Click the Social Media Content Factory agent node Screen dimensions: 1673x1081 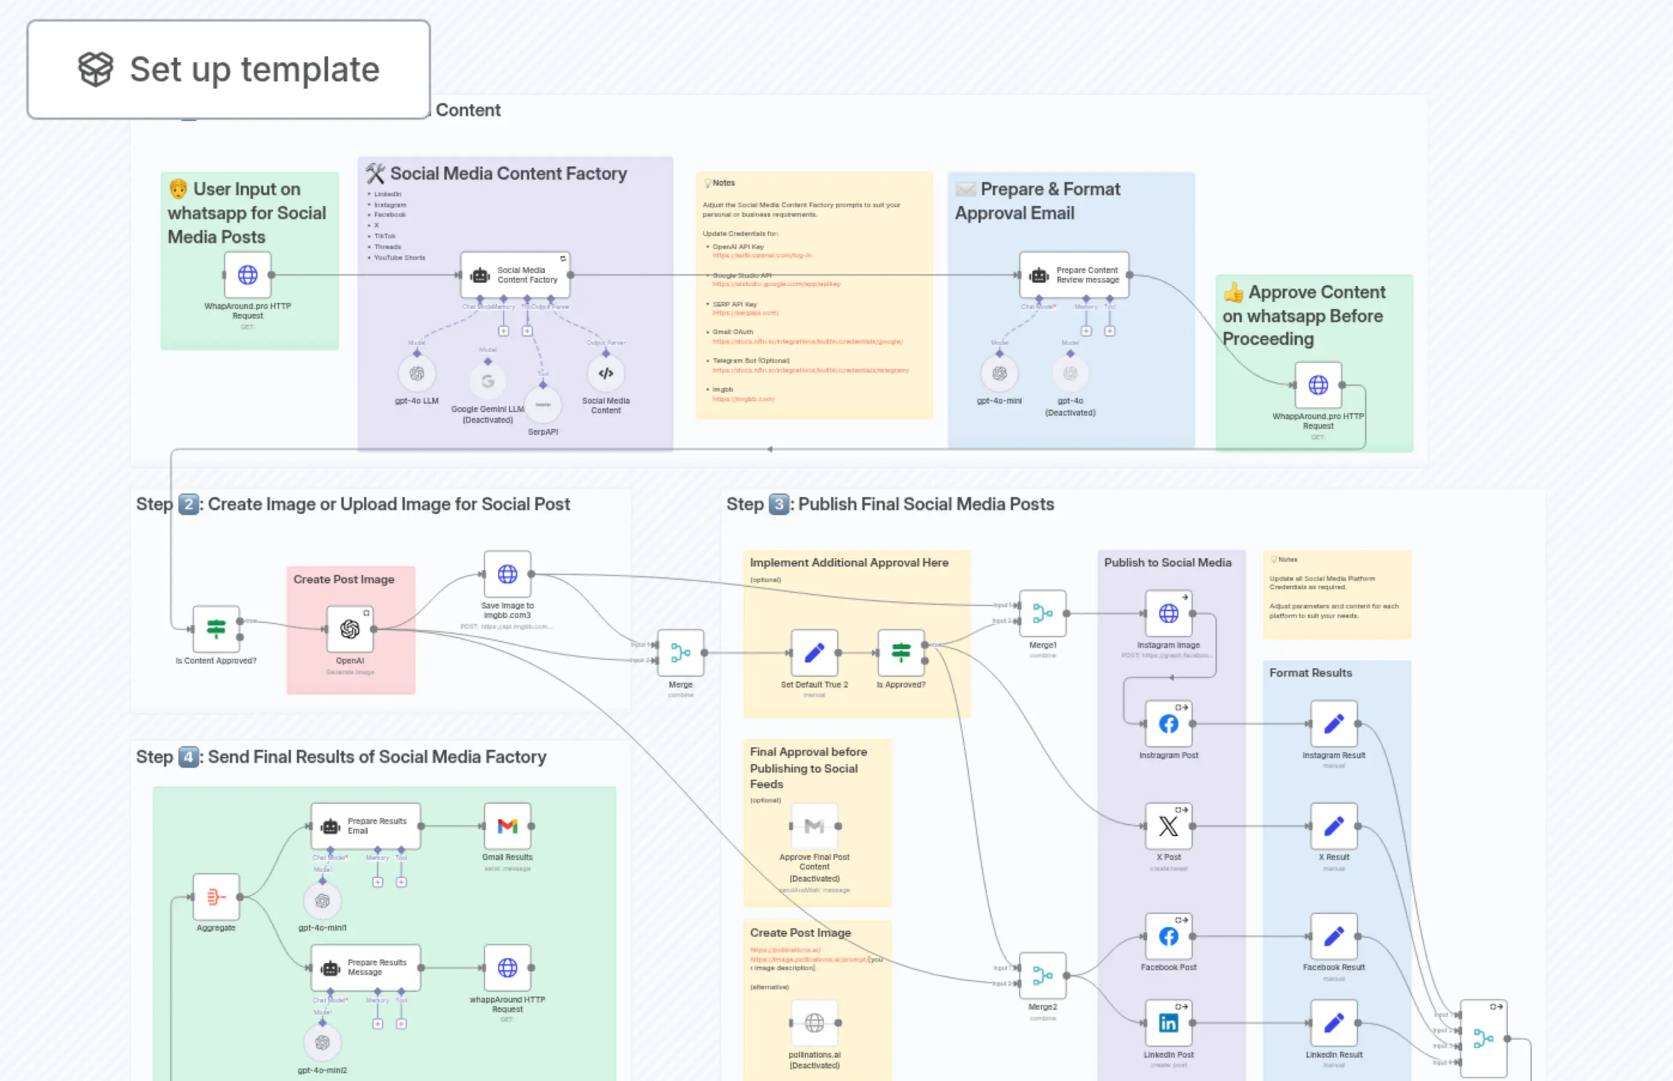[x=516, y=274]
